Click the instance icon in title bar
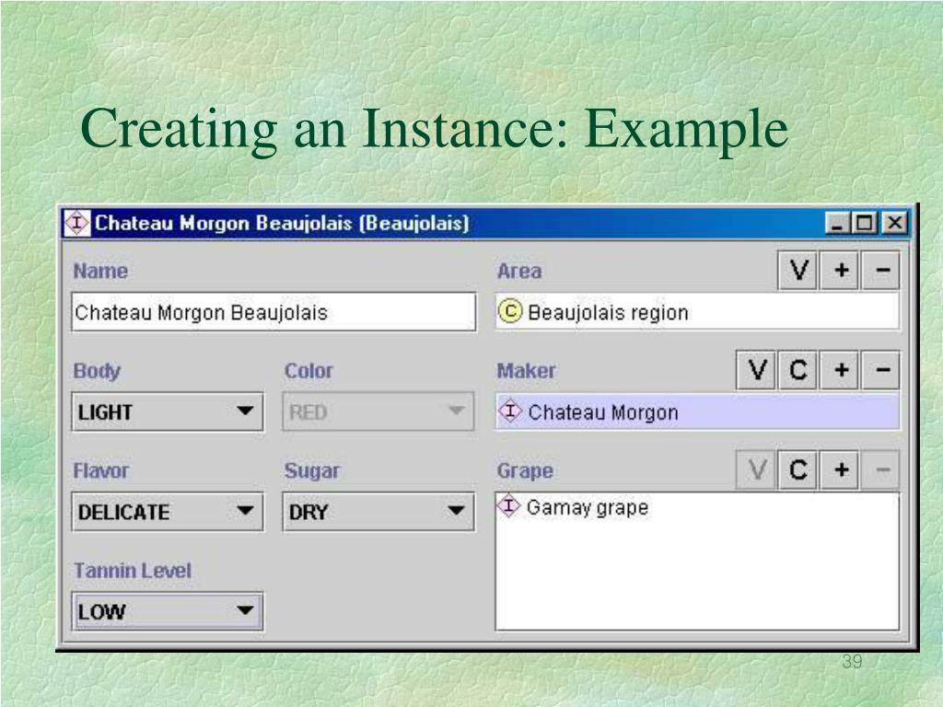The height and width of the screenshot is (707, 943). point(77,223)
